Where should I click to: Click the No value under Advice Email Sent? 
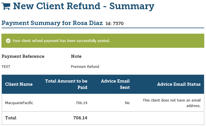click(x=127, y=103)
